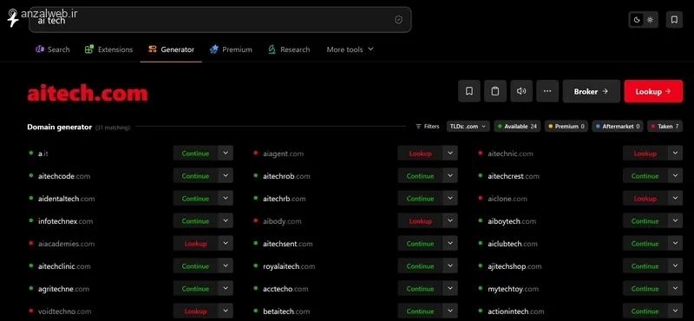Click Continue for mytechtoy.com
Viewport: 694px width, 321px height.
point(645,289)
